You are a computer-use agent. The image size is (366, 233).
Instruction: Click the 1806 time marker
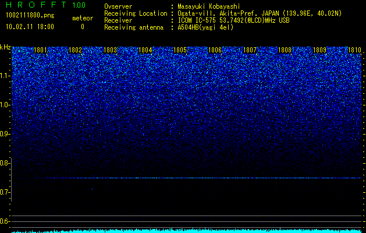click(x=215, y=50)
